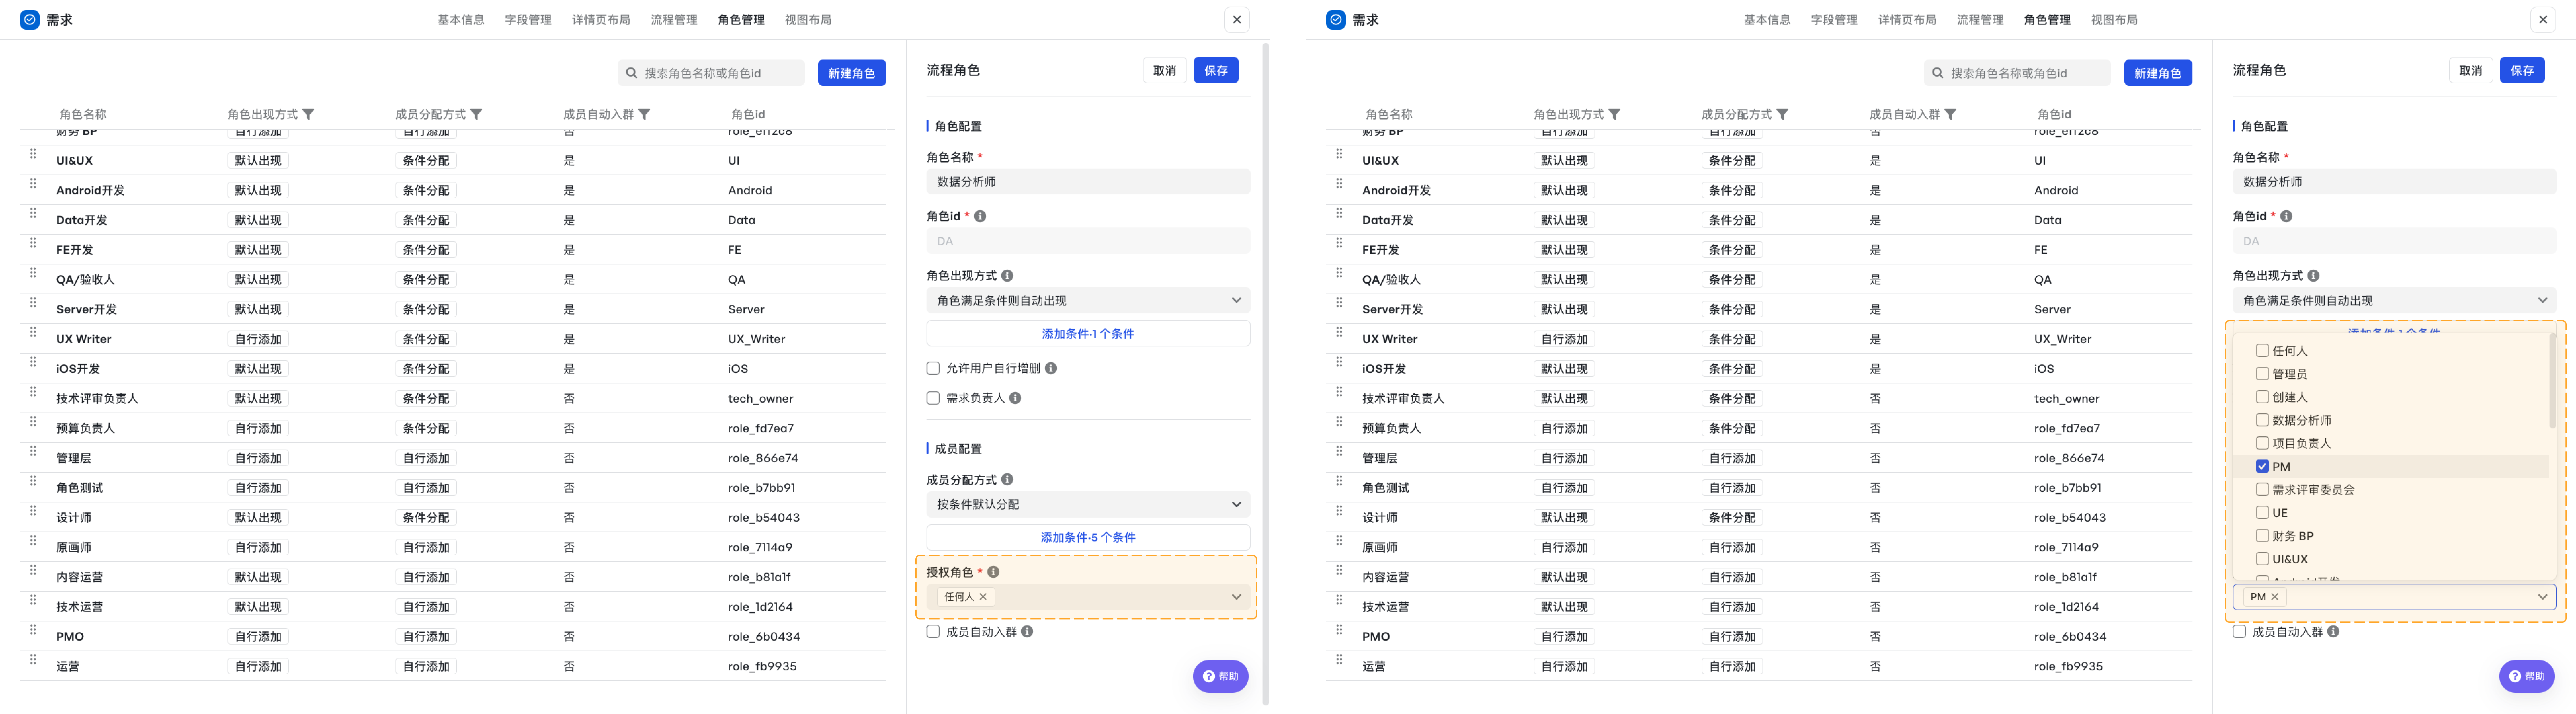Image resolution: width=2576 pixels, height=714 pixels.
Task: Grab the drag handle of the UI&UX row, left window
Action: tap(33, 154)
